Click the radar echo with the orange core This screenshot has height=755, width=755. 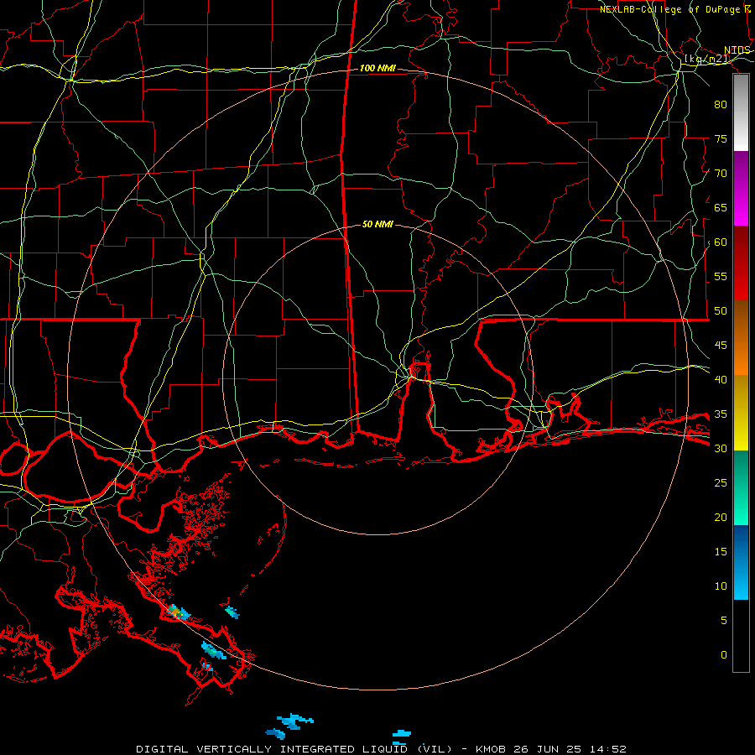click(178, 612)
